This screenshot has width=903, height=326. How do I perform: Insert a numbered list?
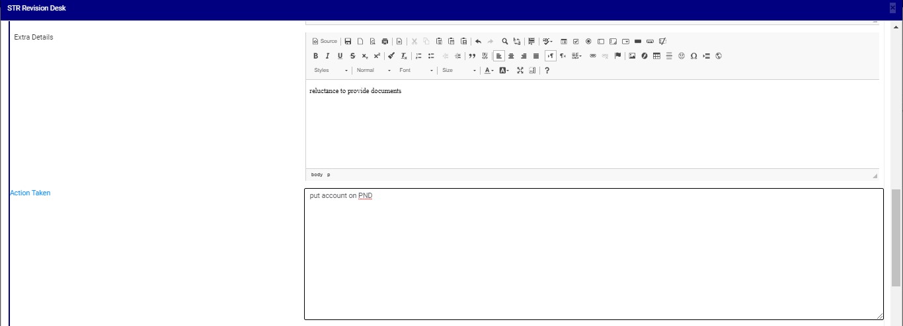click(418, 56)
